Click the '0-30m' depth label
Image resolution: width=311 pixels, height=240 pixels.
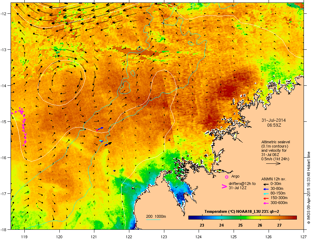(x=276, y=184)
